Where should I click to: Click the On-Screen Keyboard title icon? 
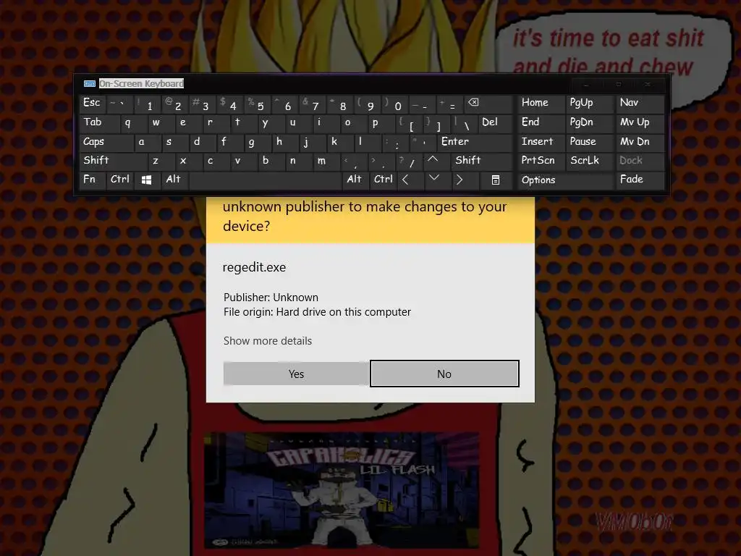[89, 84]
